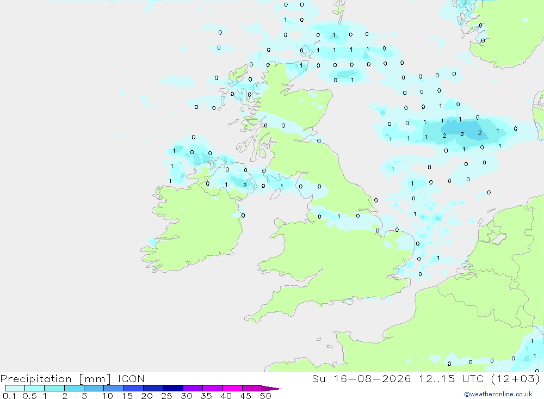
Task: Click the '0.1' label on the legend scale
Action: tap(9, 396)
